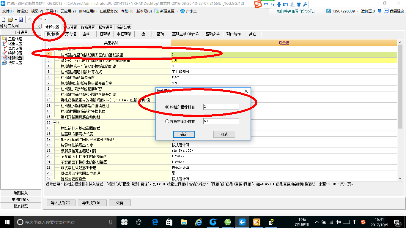Click 取消 in the dialog
The height and width of the screenshot is (228, 406).
(x=224, y=134)
